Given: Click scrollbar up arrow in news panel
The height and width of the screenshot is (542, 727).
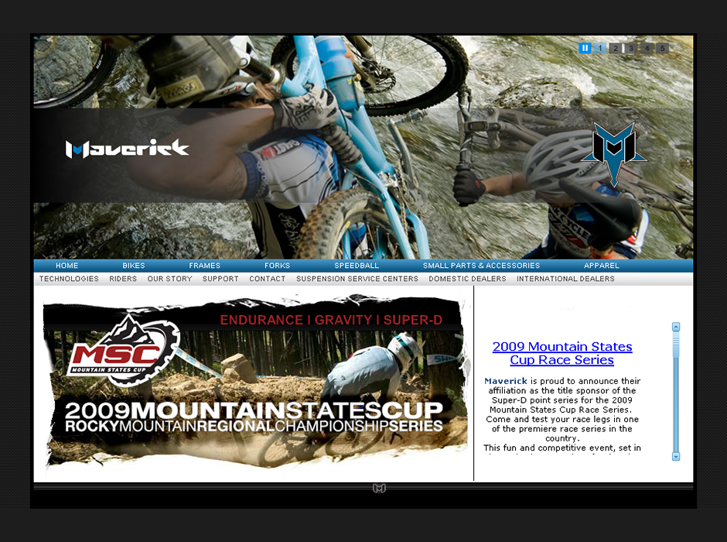Looking at the screenshot, I should point(676,327).
